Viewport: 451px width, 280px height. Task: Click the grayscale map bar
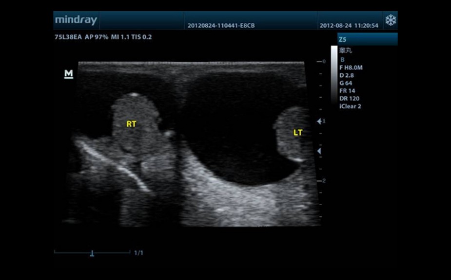[333, 73]
